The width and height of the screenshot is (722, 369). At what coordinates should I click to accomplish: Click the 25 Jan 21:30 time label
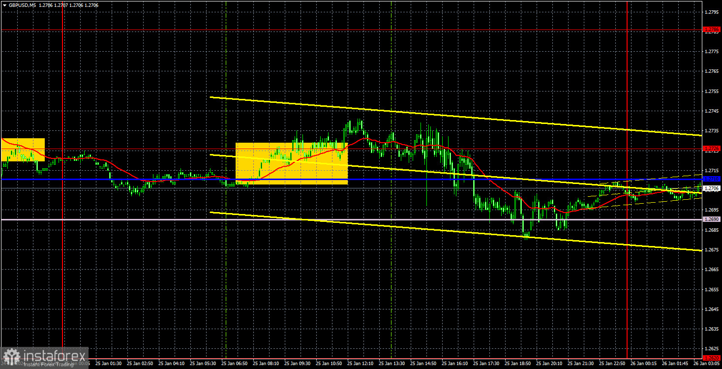click(x=580, y=364)
